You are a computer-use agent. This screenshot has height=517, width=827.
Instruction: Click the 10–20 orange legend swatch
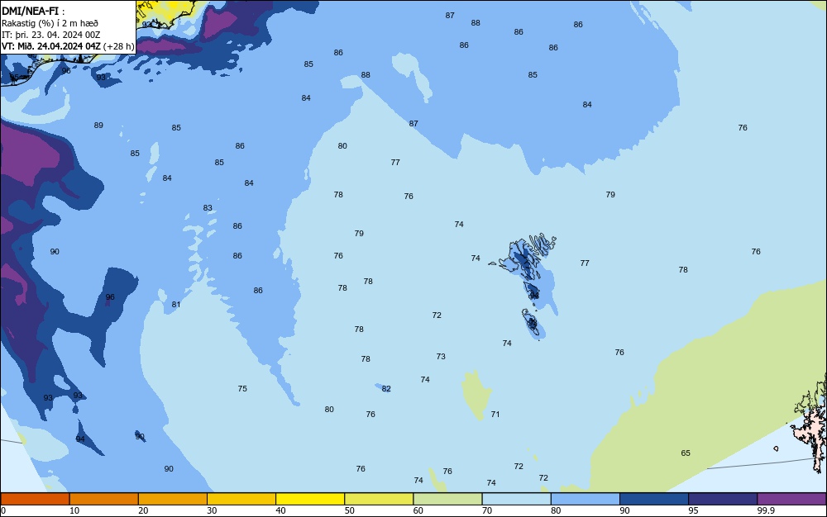pos(104,499)
